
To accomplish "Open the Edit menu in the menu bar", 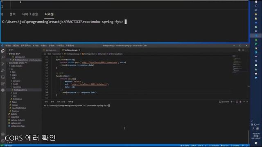I will (16, 45).
